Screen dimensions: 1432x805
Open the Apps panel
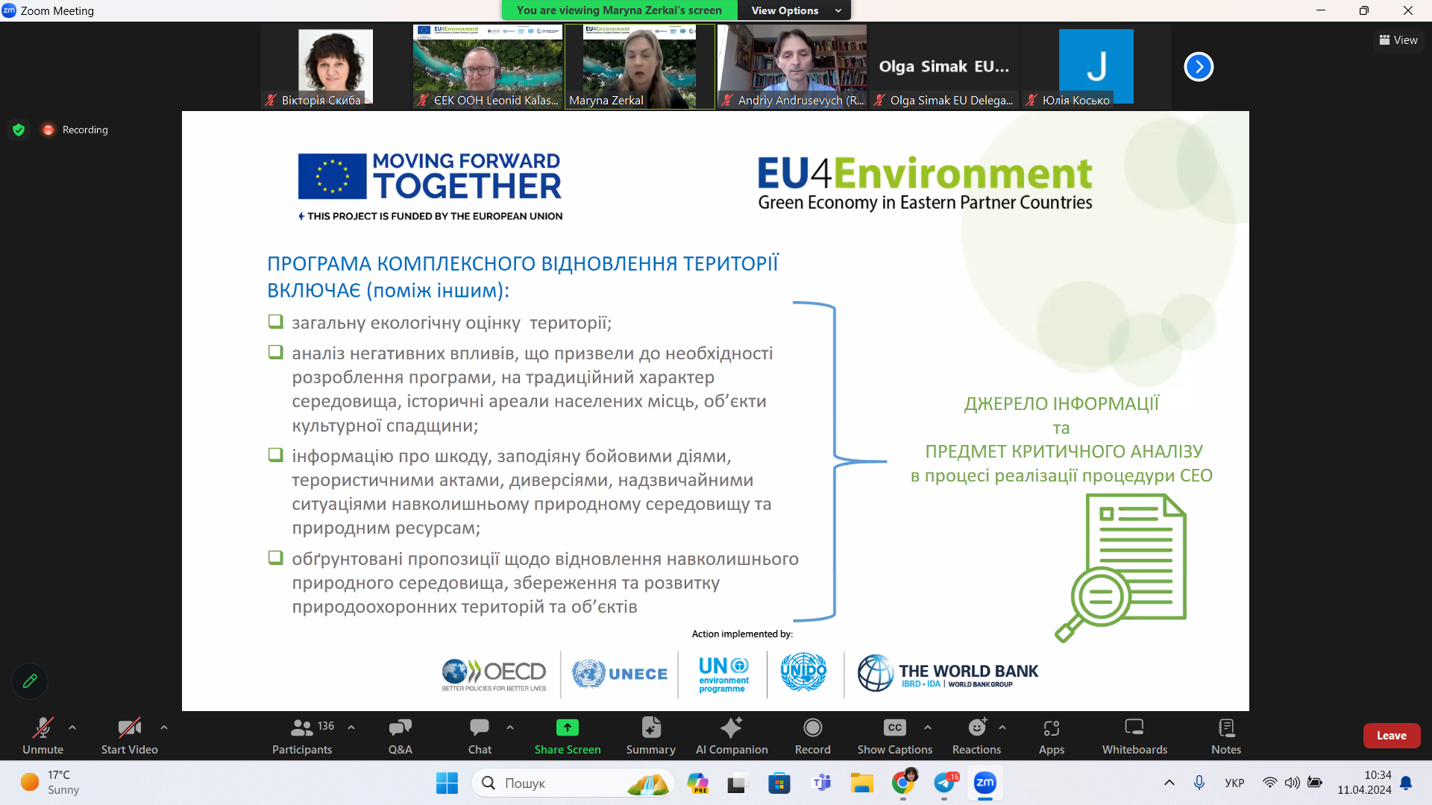(1051, 735)
